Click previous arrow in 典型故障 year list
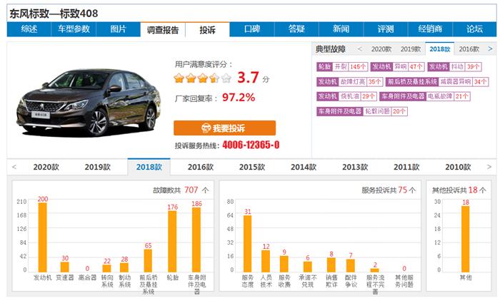Image resolution: width=500 pixels, height=298 pixels. click(x=360, y=49)
